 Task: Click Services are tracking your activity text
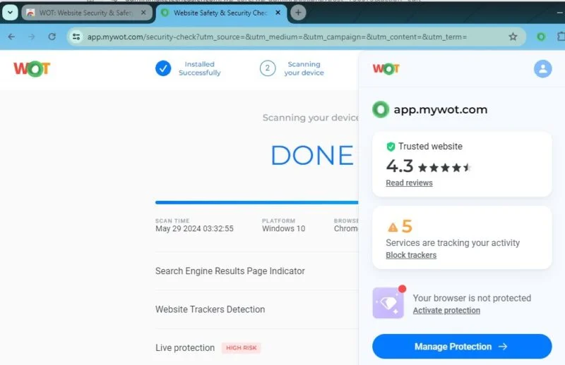click(453, 242)
